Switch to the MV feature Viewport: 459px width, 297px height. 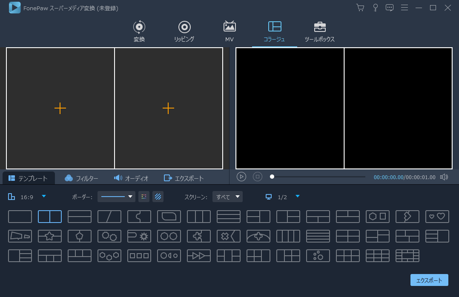tap(229, 31)
